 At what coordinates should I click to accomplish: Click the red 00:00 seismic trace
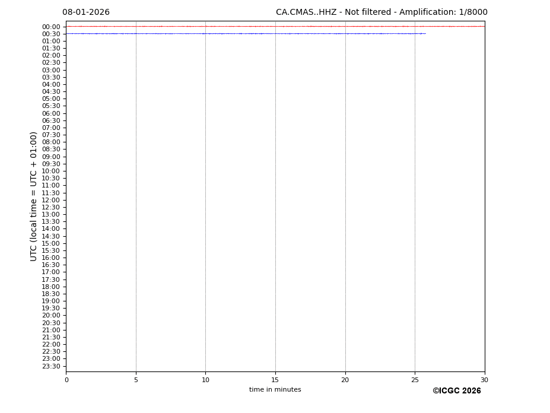tap(275, 26)
